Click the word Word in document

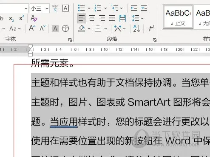[178, 141]
